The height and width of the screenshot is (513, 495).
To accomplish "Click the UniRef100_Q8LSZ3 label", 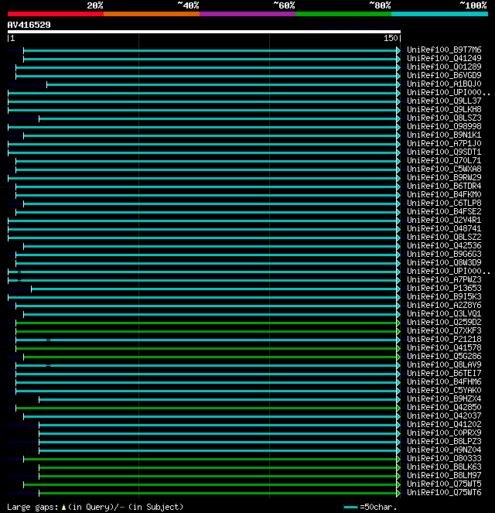I will [x=444, y=118].
